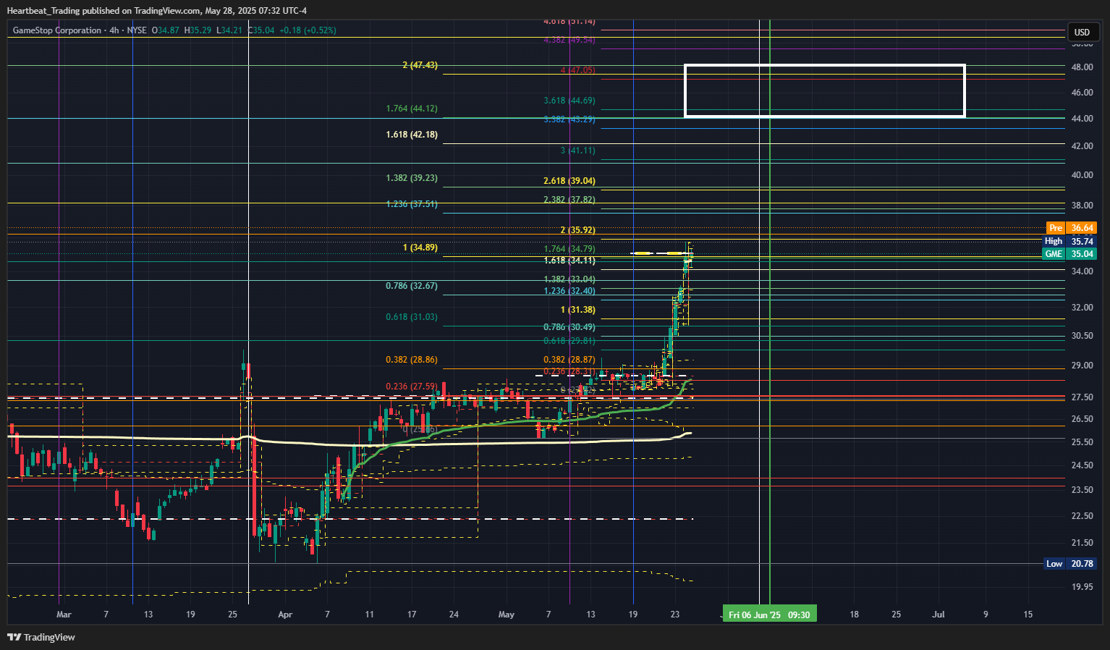Select the 3.618 (44.69) extension label

(569, 101)
